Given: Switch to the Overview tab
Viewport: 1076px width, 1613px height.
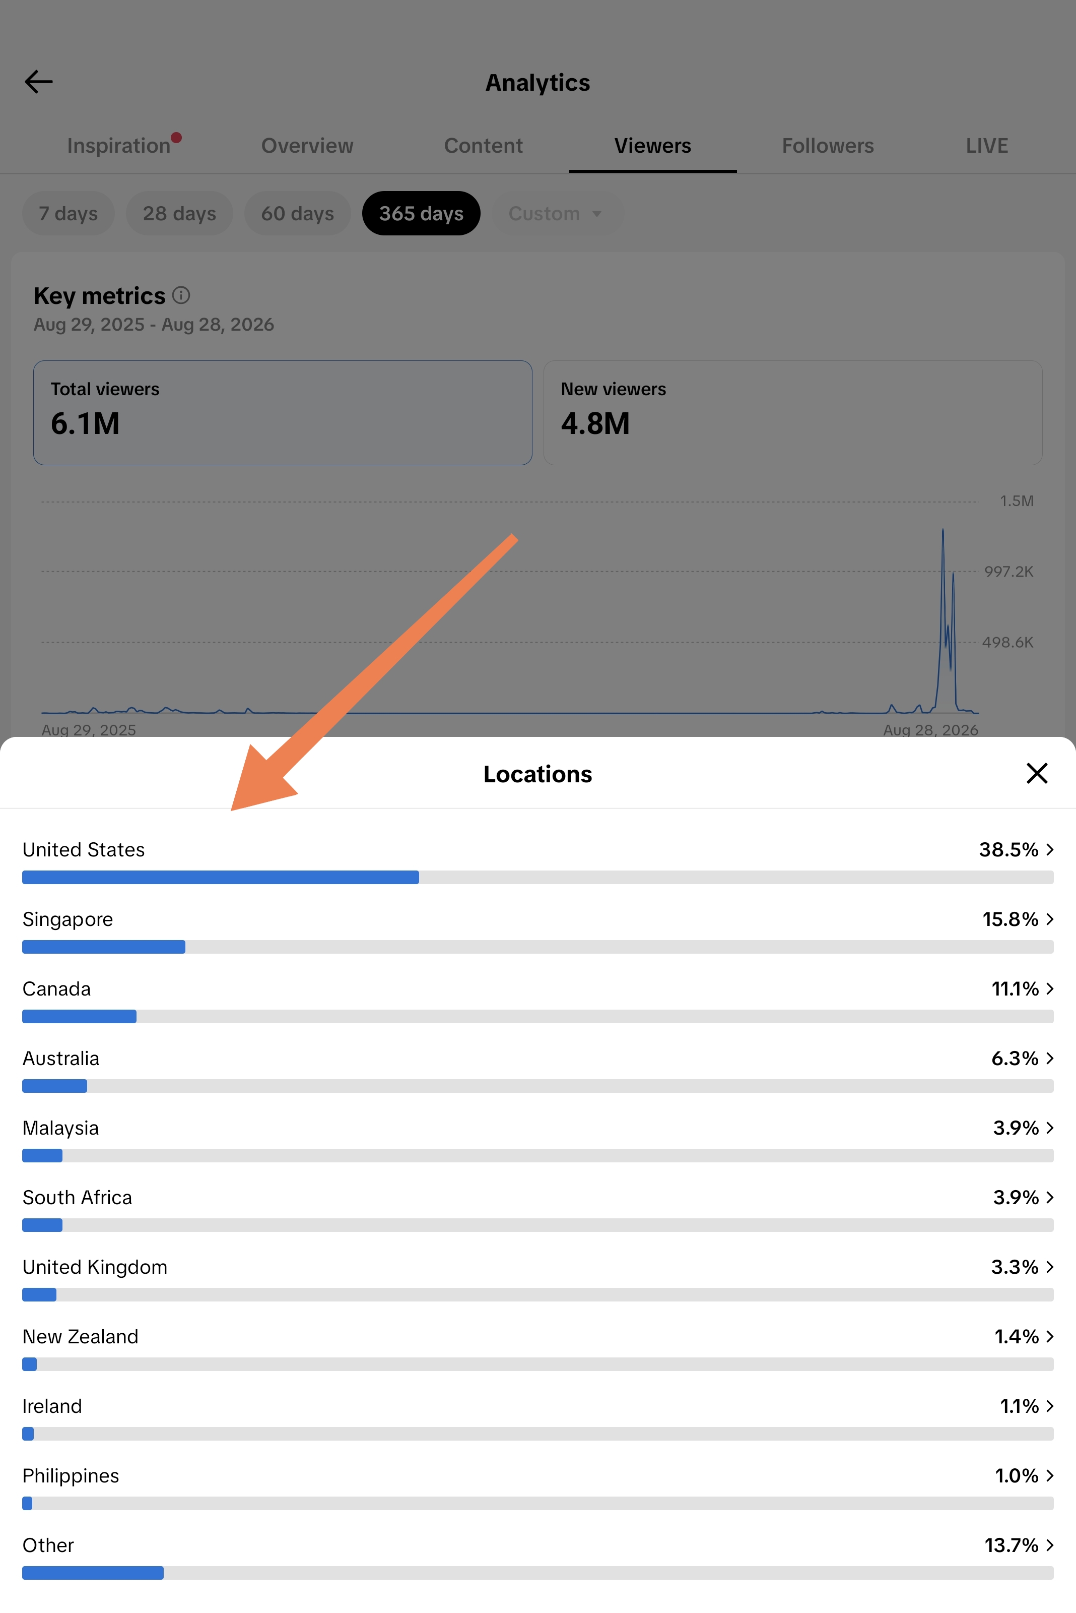Looking at the screenshot, I should pyautogui.click(x=307, y=146).
